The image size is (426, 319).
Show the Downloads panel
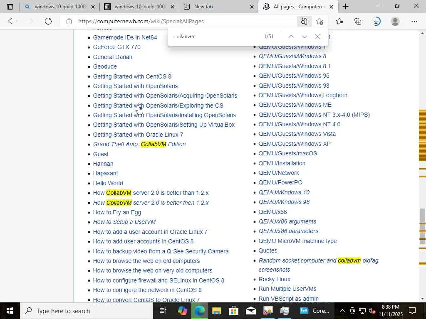[x=376, y=21]
